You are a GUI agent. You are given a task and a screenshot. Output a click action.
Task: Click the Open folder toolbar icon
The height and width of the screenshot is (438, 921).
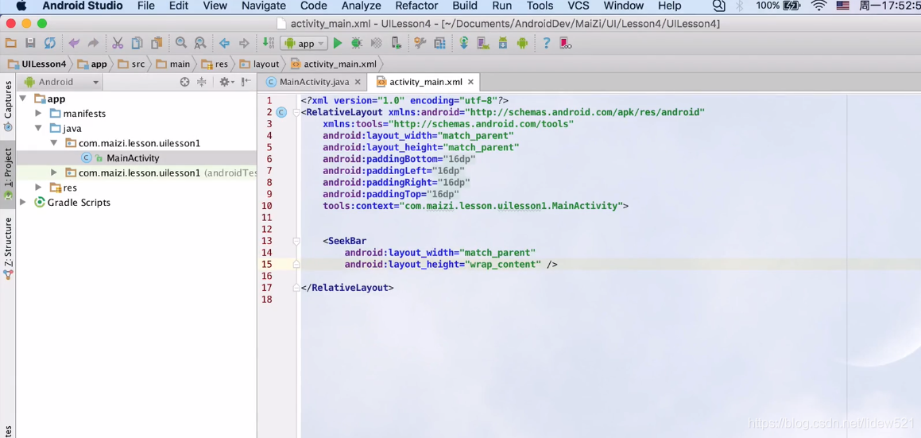[10, 43]
